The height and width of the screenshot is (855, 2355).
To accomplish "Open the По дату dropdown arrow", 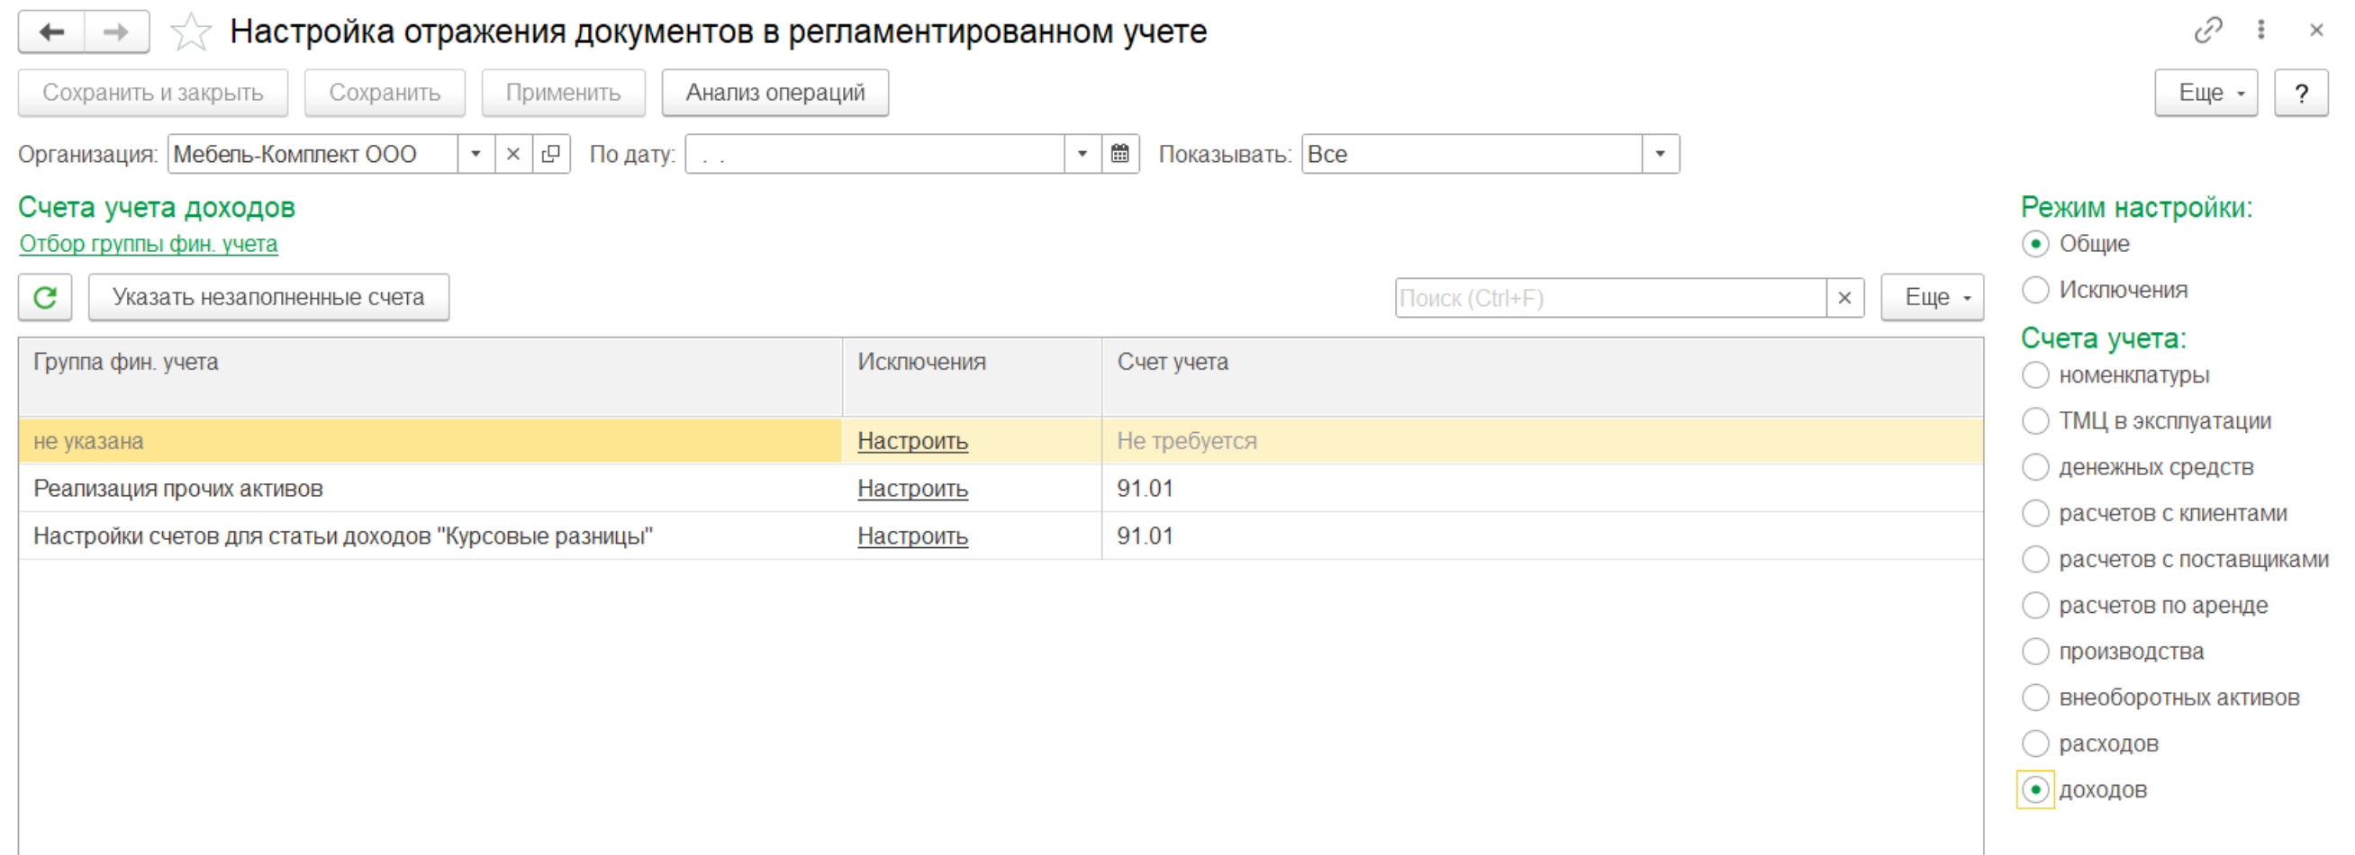I will [x=1082, y=154].
